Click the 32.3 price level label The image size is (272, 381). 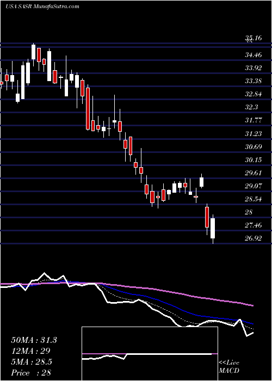tap(252, 107)
